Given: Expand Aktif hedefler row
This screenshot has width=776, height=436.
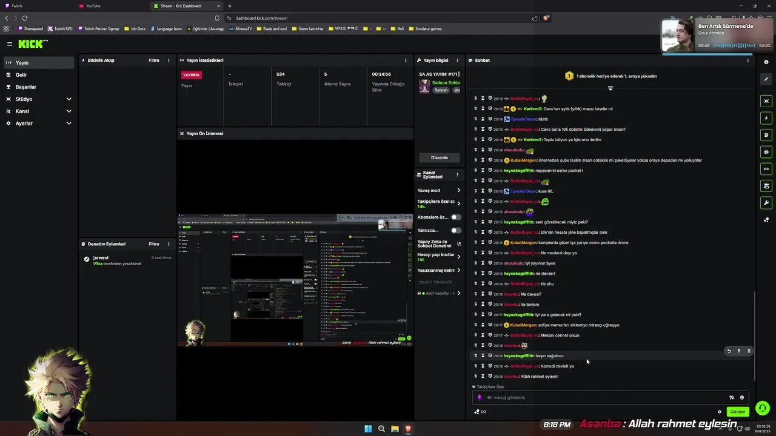Looking at the screenshot, I should coord(458,293).
